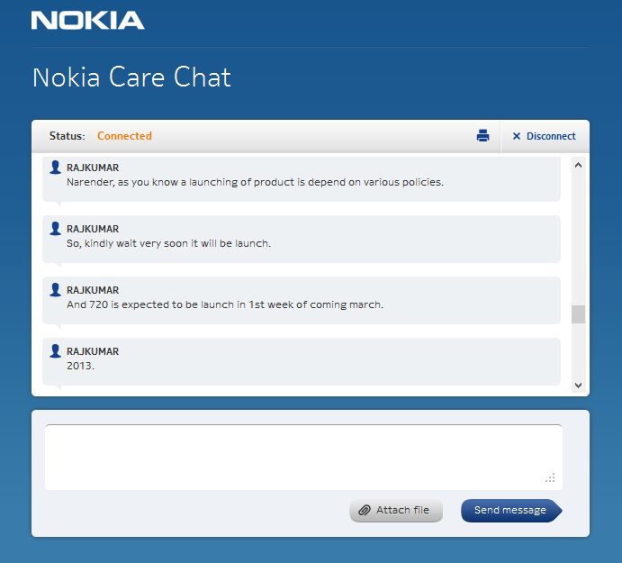622x563 pixels.
Task: Click user avatar icon on '2013.' message
Action: point(56,351)
